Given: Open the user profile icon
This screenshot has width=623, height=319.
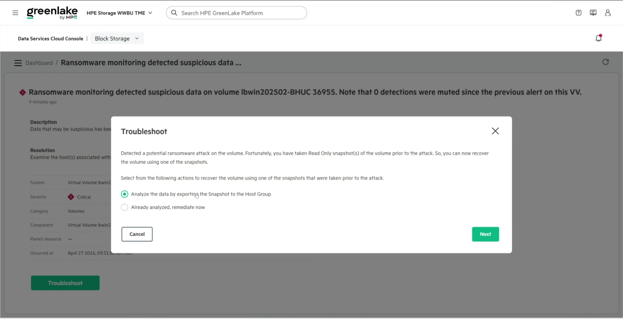Looking at the screenshot, I should (608, 13).
